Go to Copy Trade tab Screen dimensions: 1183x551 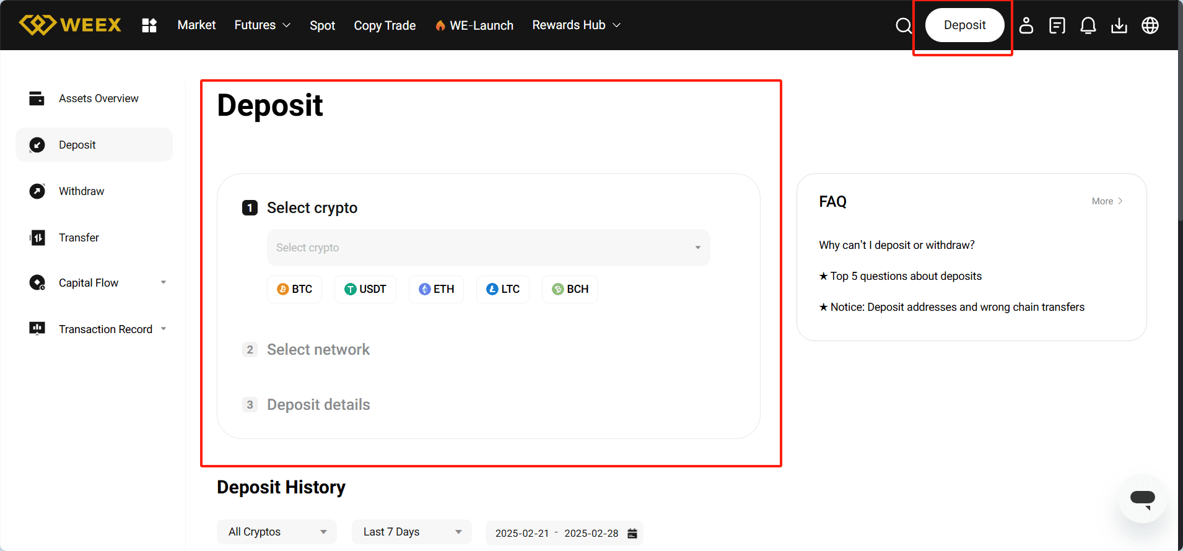pos(385,25)
